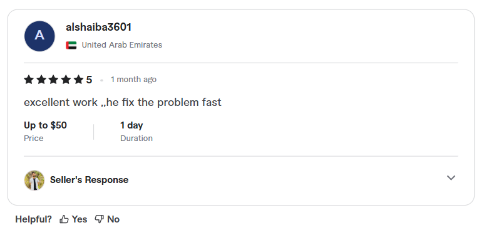Open the seller's profile photo thumbnail
Viewport: 484px width, 230px height.
tap(34, 180)
